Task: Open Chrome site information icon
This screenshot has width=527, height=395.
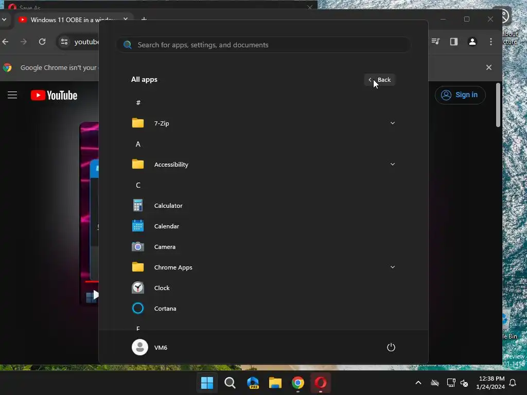Action: click(64, 42)
